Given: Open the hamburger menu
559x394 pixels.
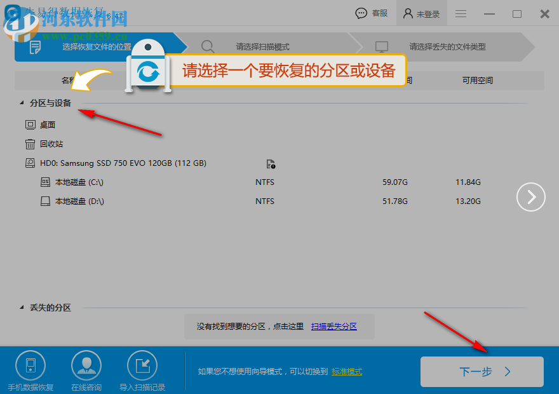Looking at the screenshot, I should [460, 13].
